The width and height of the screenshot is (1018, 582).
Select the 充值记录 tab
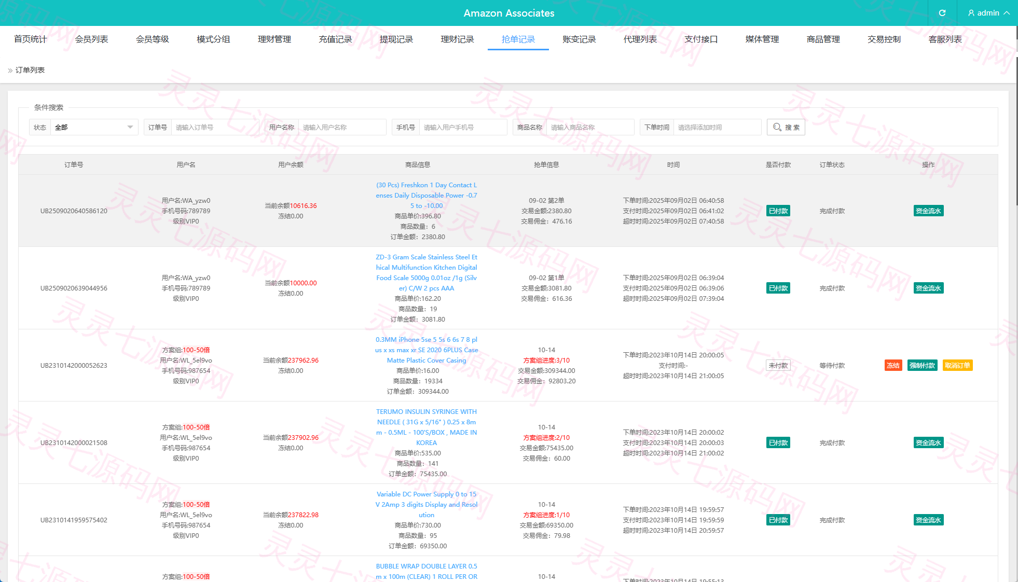coord(336,39)
